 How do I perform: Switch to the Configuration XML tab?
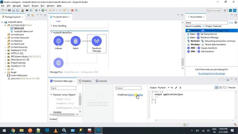tap(89, 72)
